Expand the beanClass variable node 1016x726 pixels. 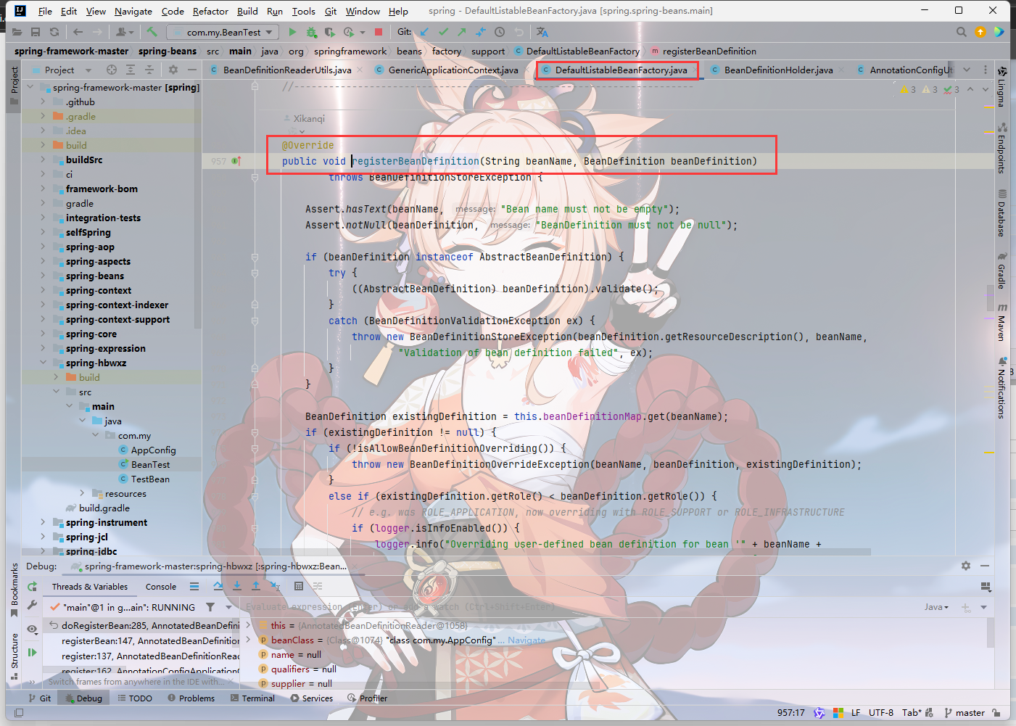(249, 640)
